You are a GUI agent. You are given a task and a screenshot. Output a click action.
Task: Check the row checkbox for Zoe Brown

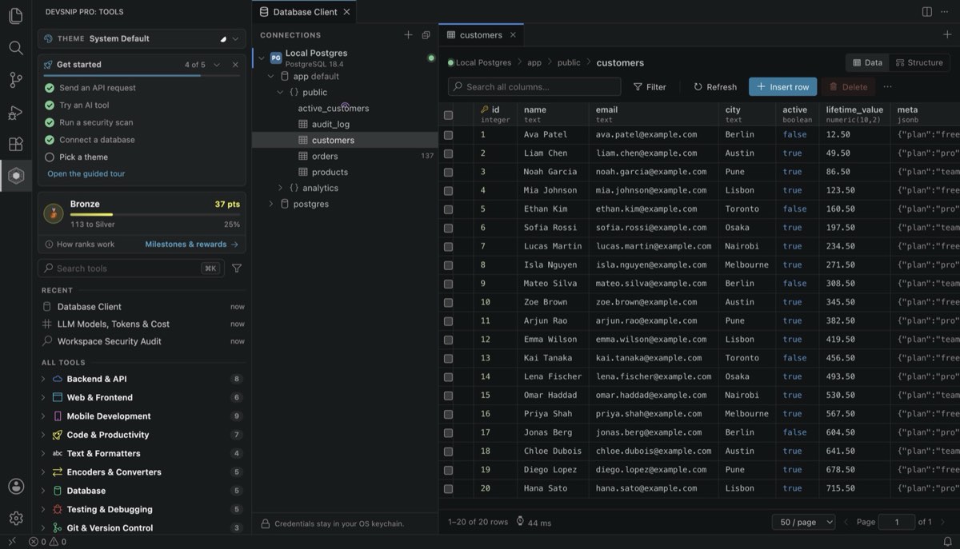[x=448, y=303]
